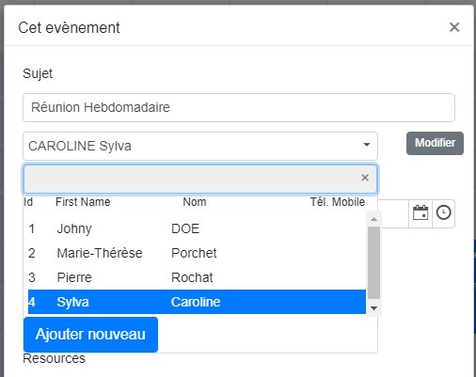
Task: Select the highlighted Sylva Caroline row
Action: (197, 302)
